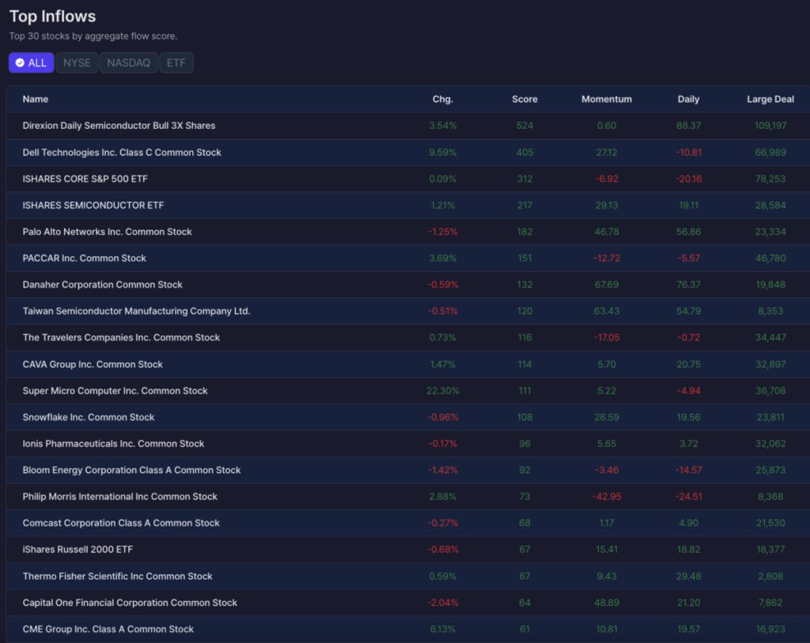This screenshot has height=643, width=810.
Task: Sort by the Chg. column header
Action: [443, 99]
